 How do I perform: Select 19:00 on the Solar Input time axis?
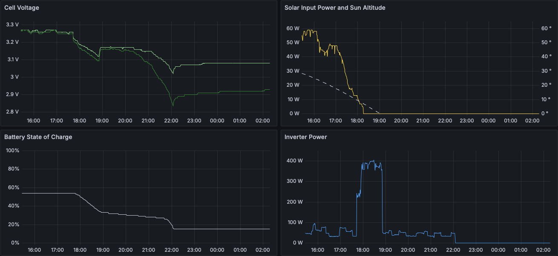coord(380,121)
